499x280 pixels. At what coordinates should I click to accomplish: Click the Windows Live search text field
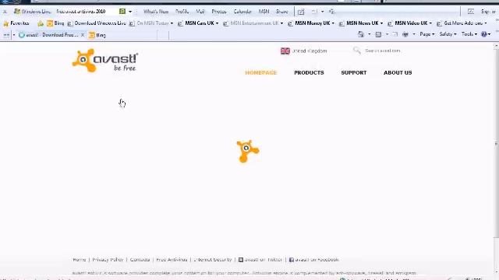[x=86, y=12]
